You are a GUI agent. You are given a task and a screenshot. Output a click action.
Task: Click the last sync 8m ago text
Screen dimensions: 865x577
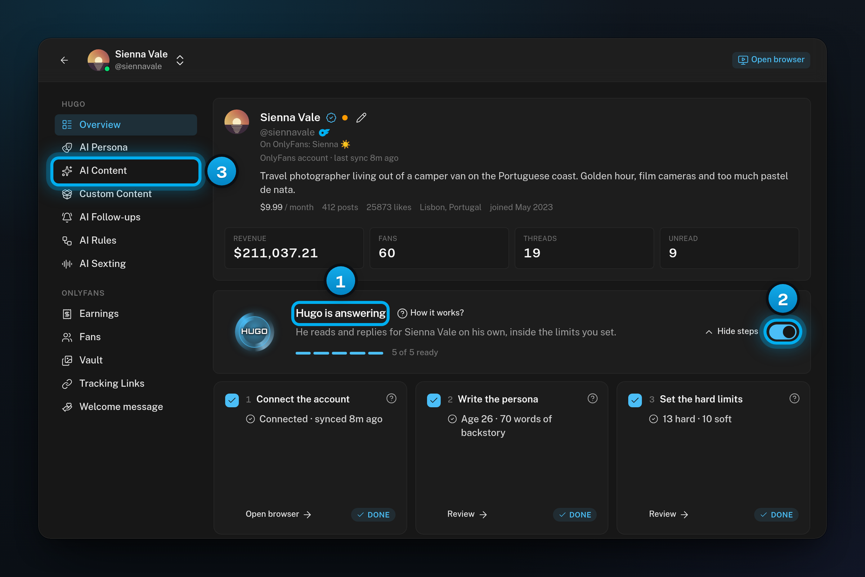tap(366, 158)
